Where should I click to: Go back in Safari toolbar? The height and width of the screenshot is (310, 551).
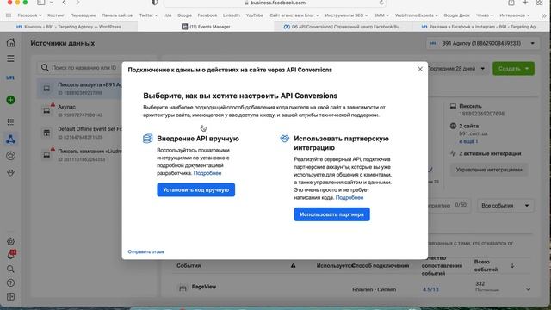click(x=64, y=3)
